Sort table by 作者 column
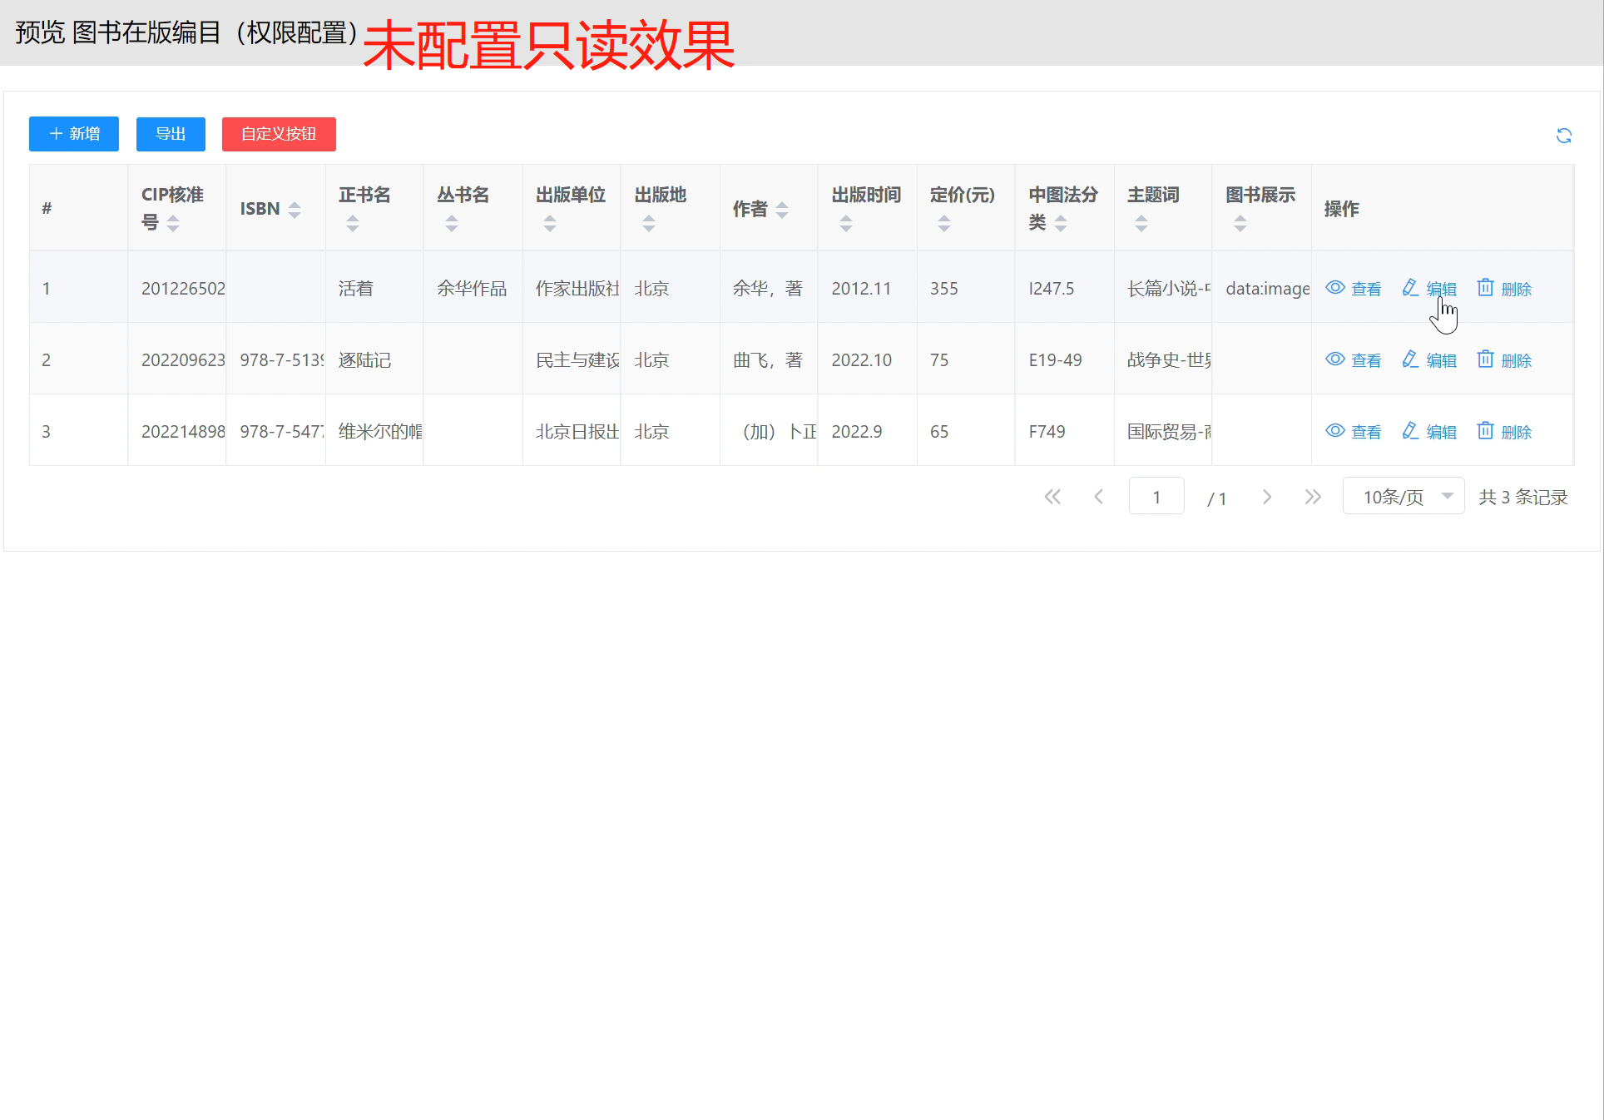This screenshot has width=1604, height=1120. coord(781,210)
